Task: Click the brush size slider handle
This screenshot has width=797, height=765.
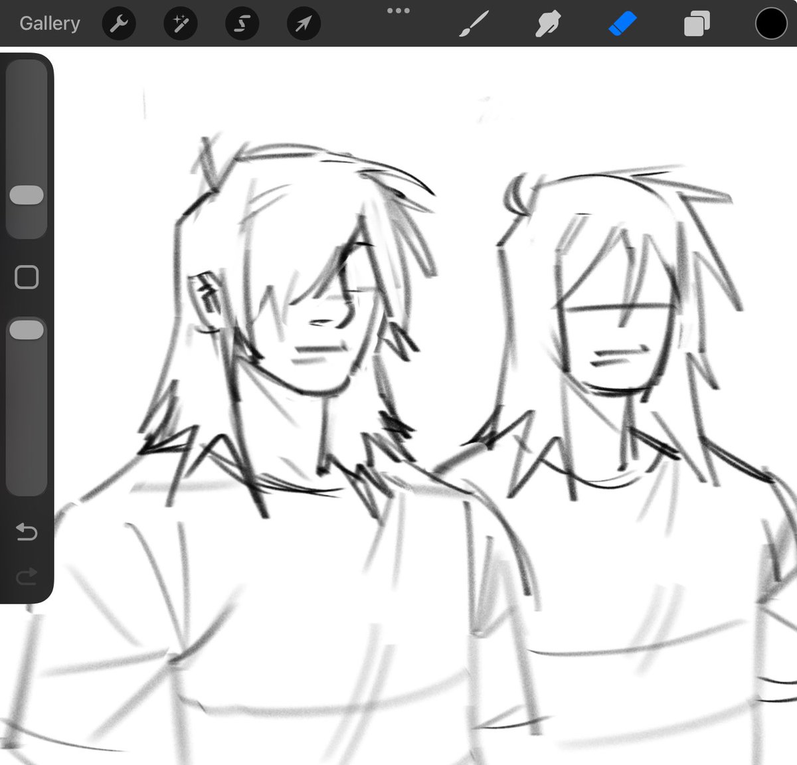Action: click(x=27, y=195)
